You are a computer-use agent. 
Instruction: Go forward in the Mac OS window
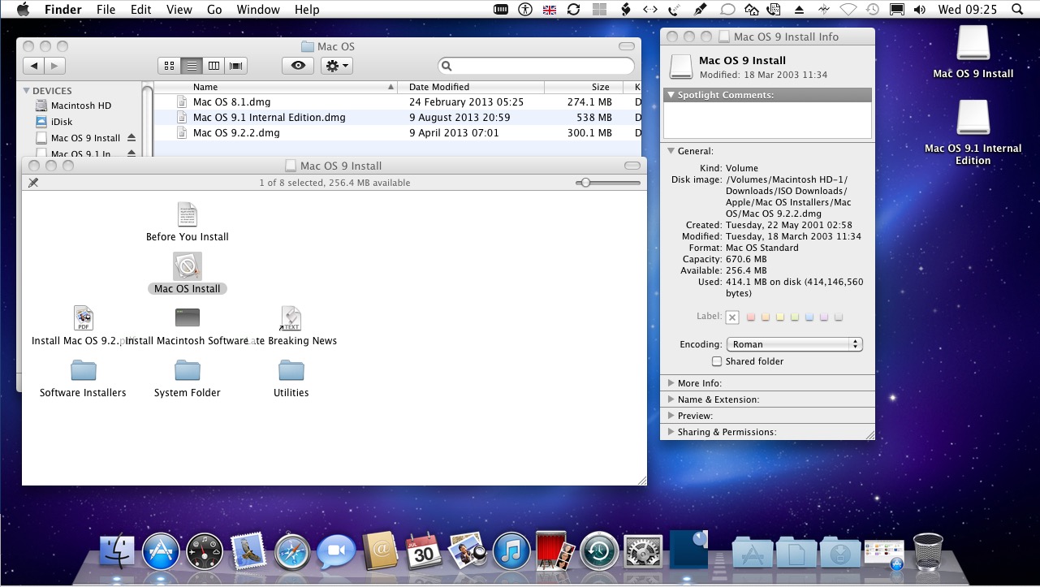tap(55, 66)
